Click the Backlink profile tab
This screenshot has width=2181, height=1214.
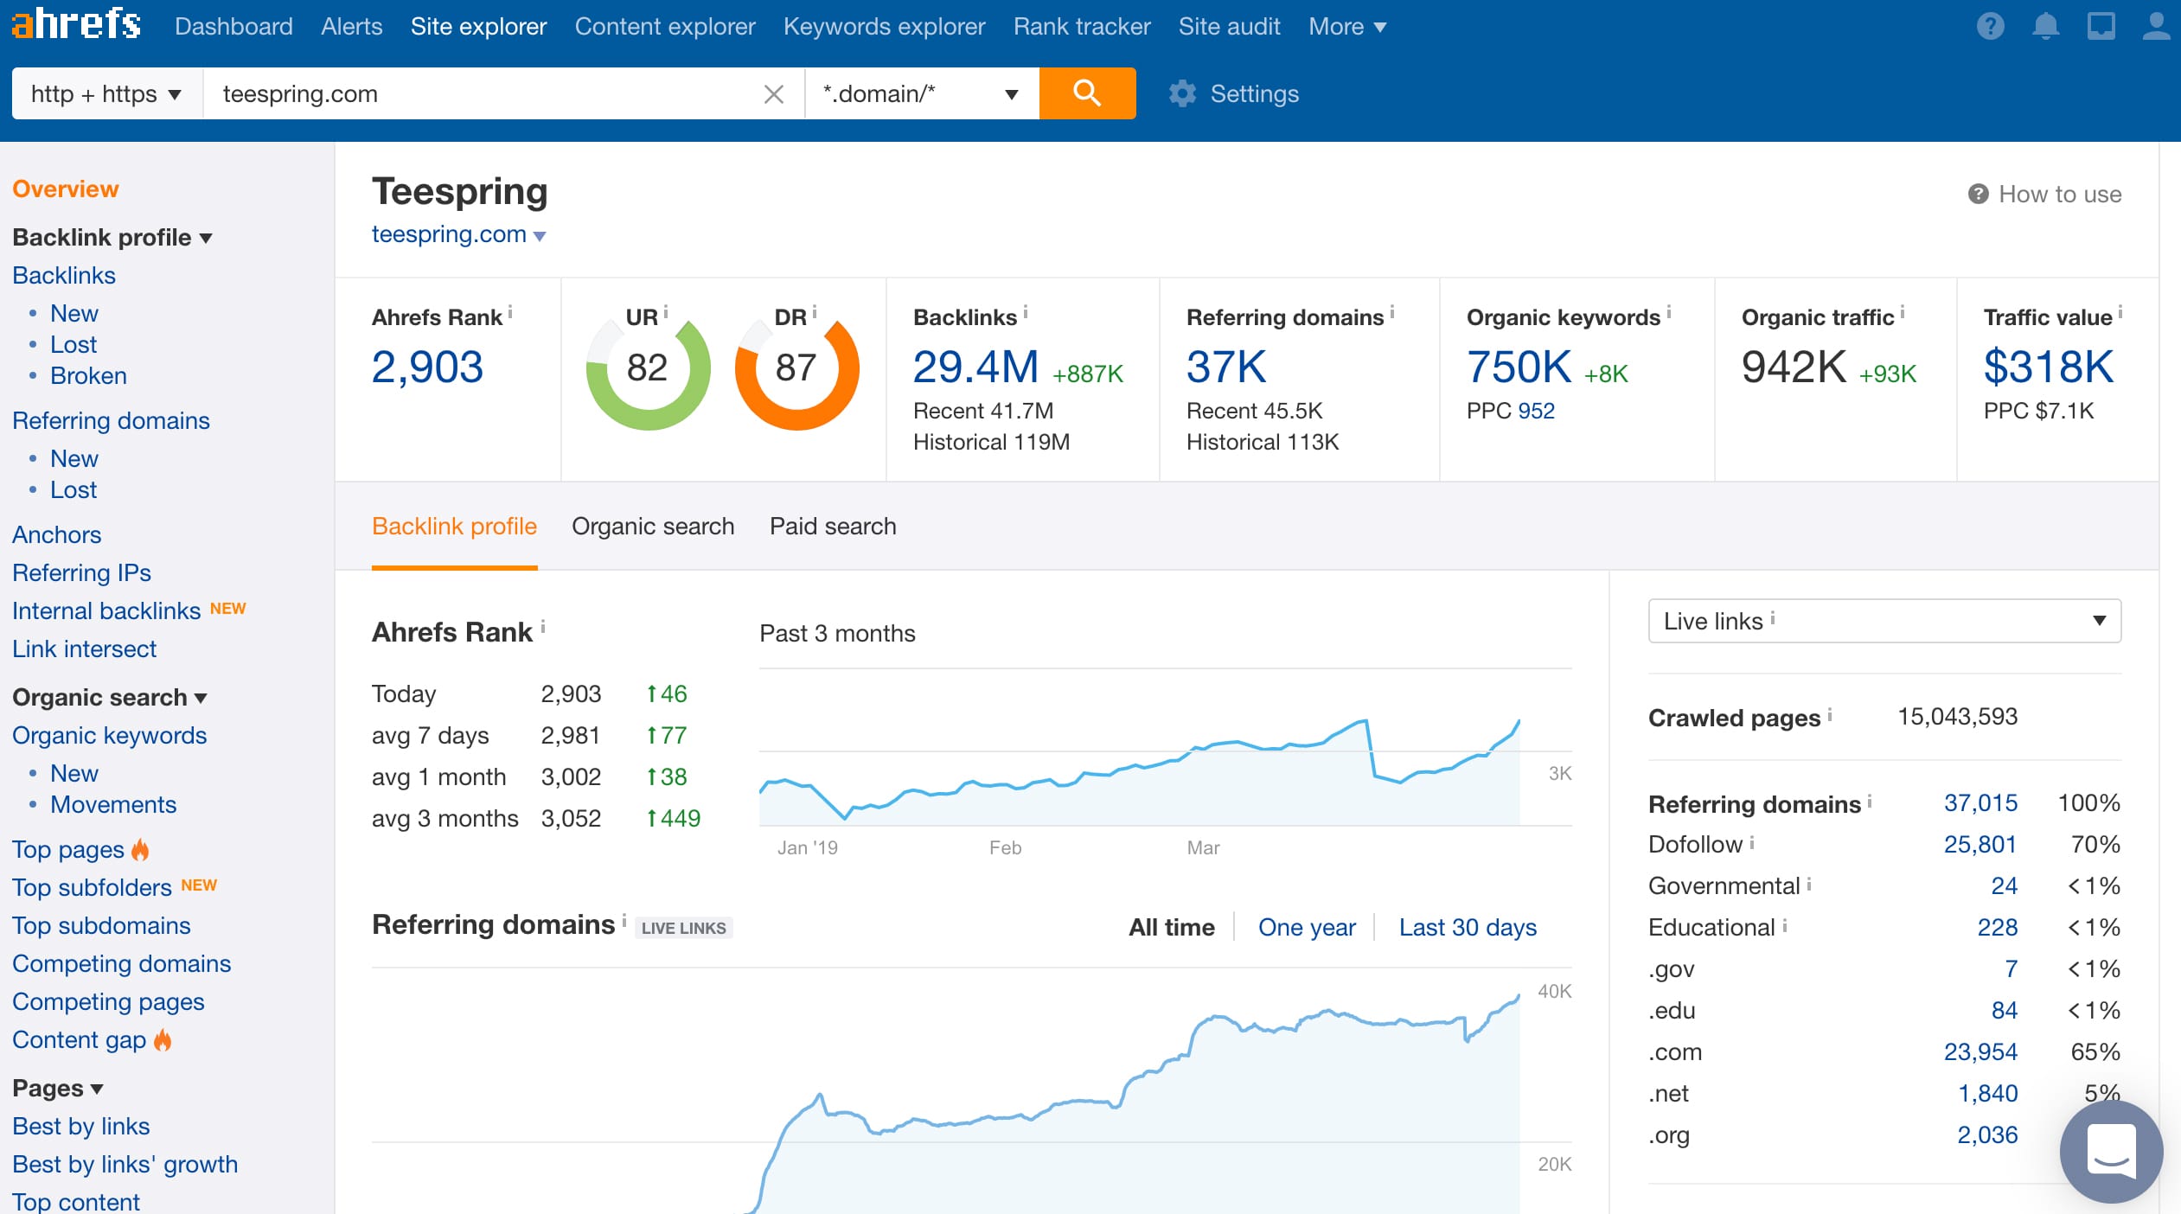click(x=453, y=525)
